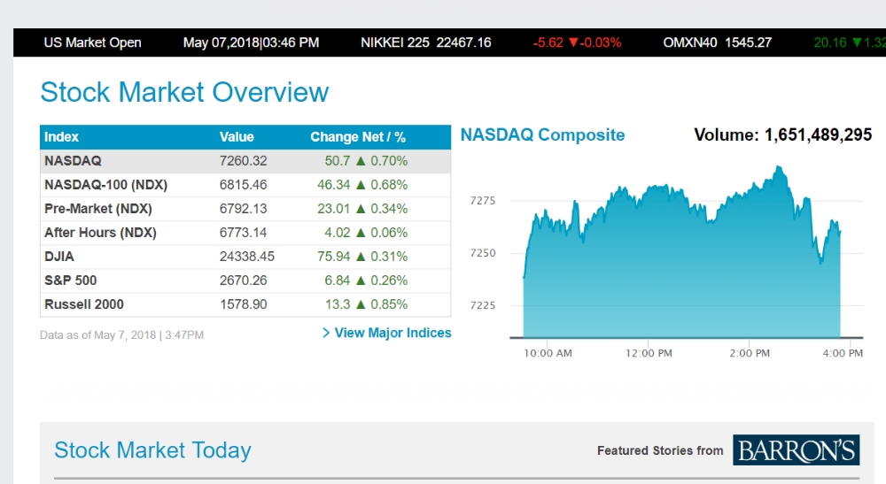Click the NIKKEI change -5.62 -0.03%
This screenshot has height=484, width=886.
577,42
